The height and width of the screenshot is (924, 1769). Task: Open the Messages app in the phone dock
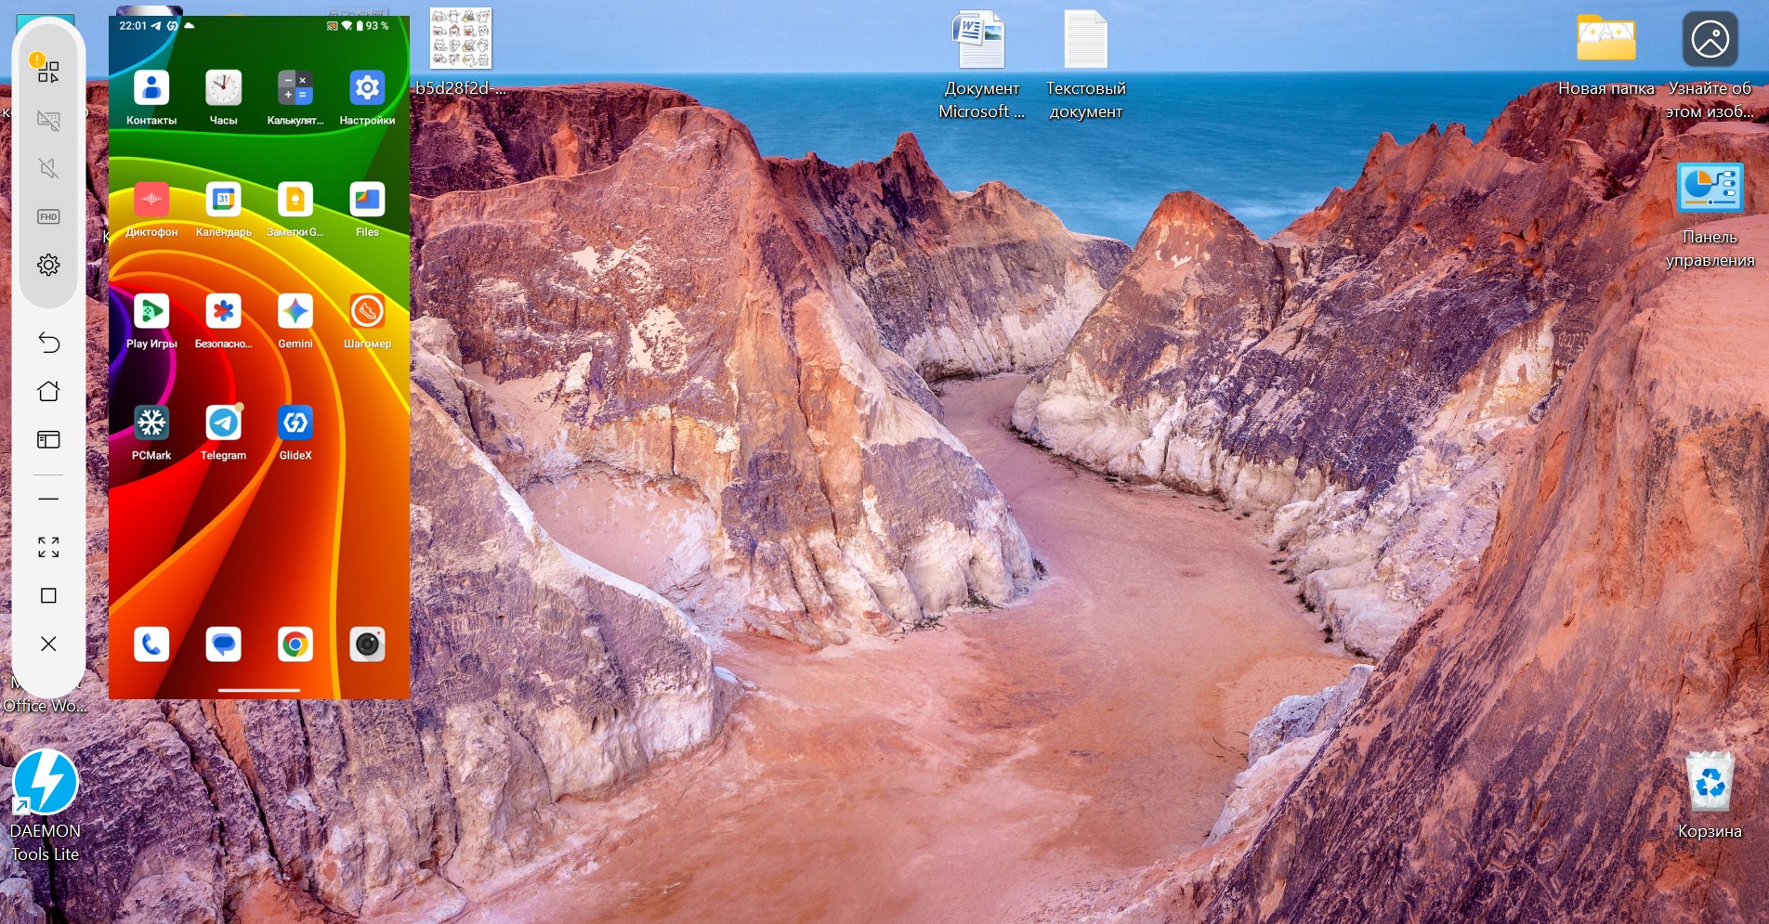click(x=223, y=644)
